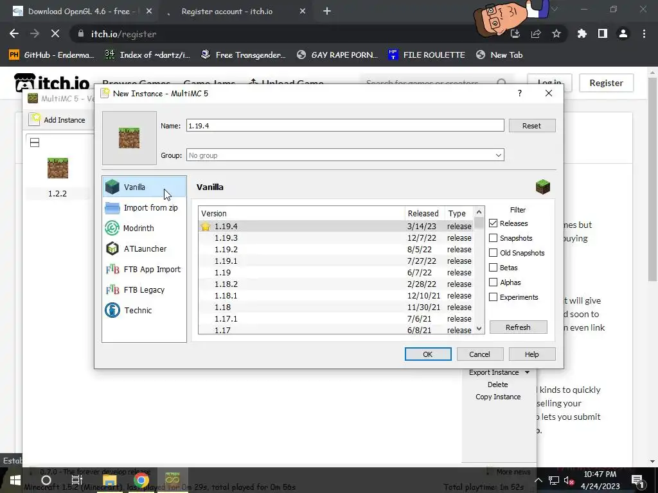Select the Vanilla source in sidebar
This screenshot has height=493, width=658.
[144, 187]
